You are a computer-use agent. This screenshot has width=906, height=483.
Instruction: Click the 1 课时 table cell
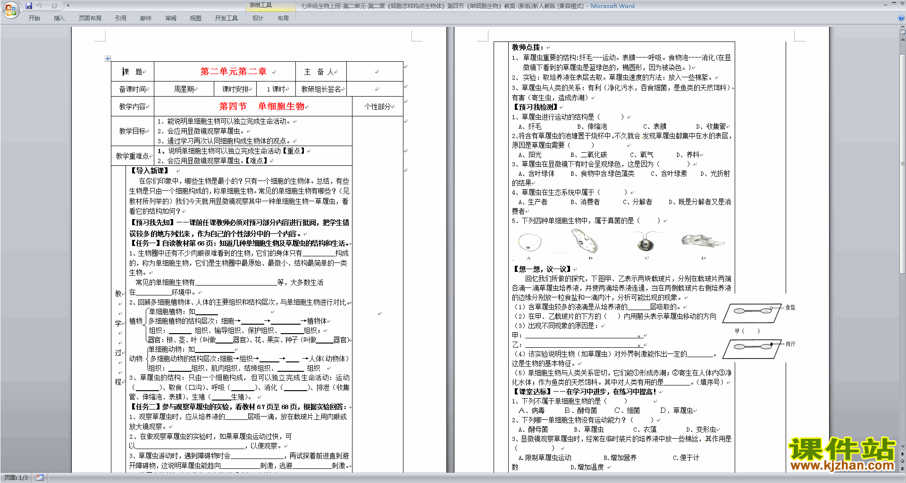tap(277, 89)
